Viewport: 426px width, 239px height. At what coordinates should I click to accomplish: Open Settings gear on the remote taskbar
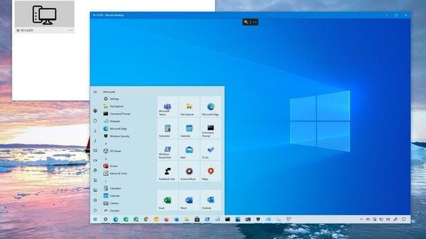(x=105, y=219)
